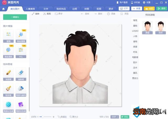Open the 文字 tab
Screen dimensions: 168x119
(x=46, y=9)
